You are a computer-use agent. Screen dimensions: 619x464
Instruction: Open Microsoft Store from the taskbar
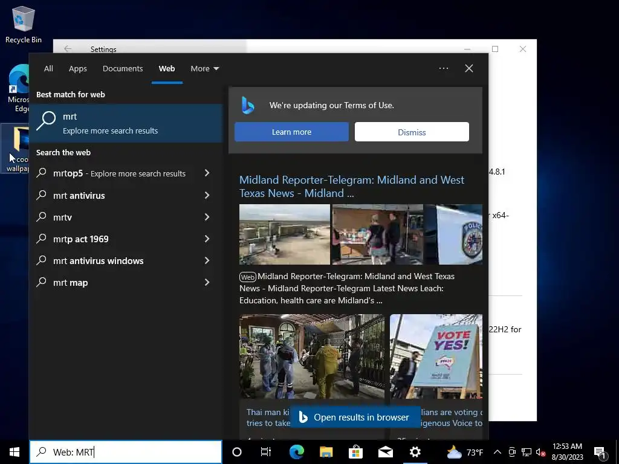pyautogui.click(x=355, y=452)
